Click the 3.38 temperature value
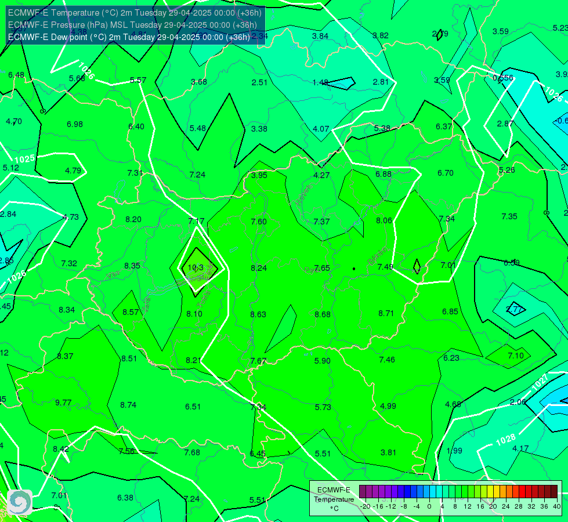 [x=259, y=129]
